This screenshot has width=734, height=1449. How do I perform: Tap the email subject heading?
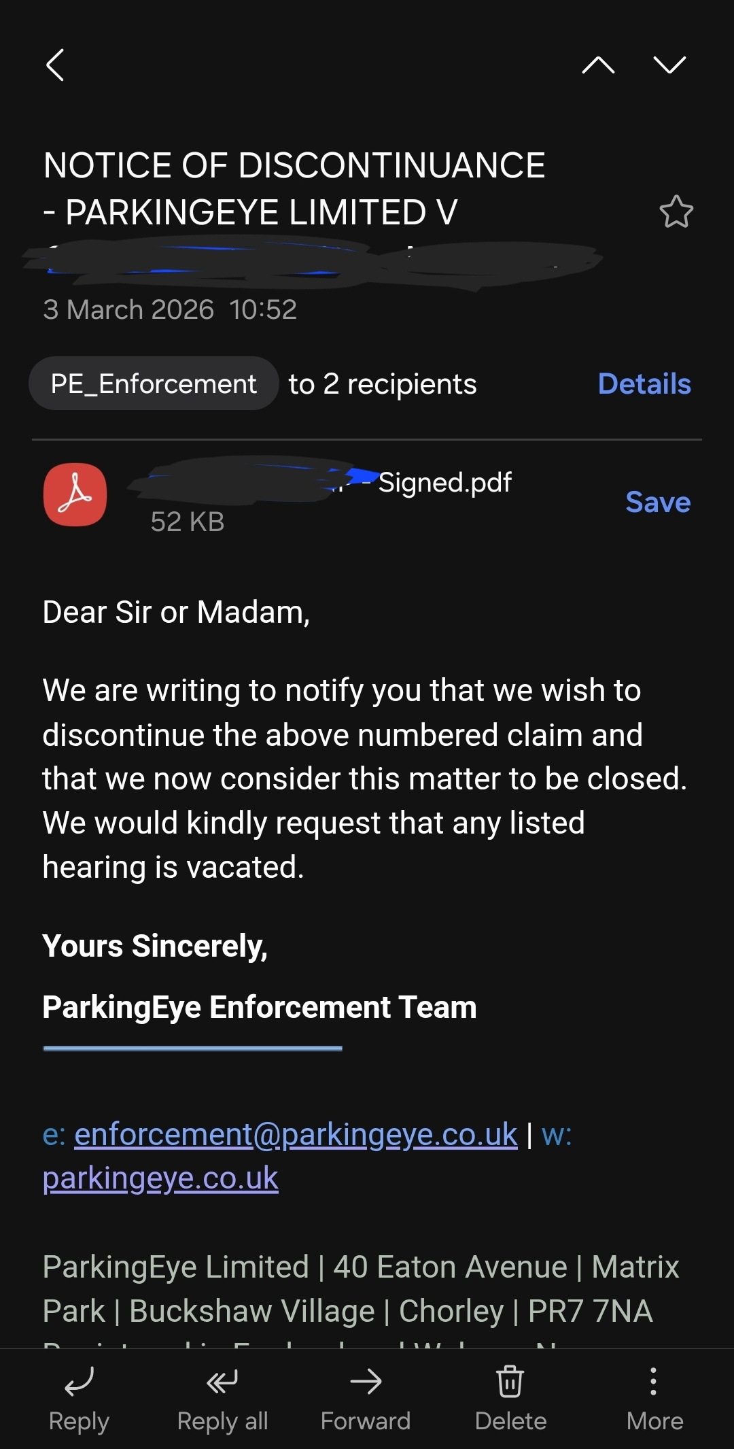click(294, 188)
